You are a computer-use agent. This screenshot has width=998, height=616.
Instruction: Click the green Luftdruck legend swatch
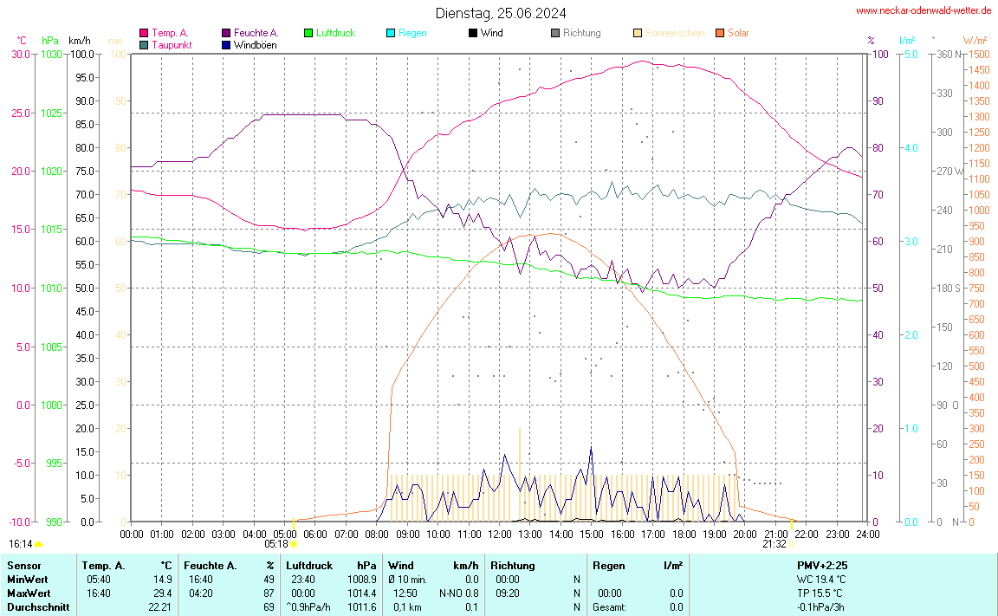point(308,33)
